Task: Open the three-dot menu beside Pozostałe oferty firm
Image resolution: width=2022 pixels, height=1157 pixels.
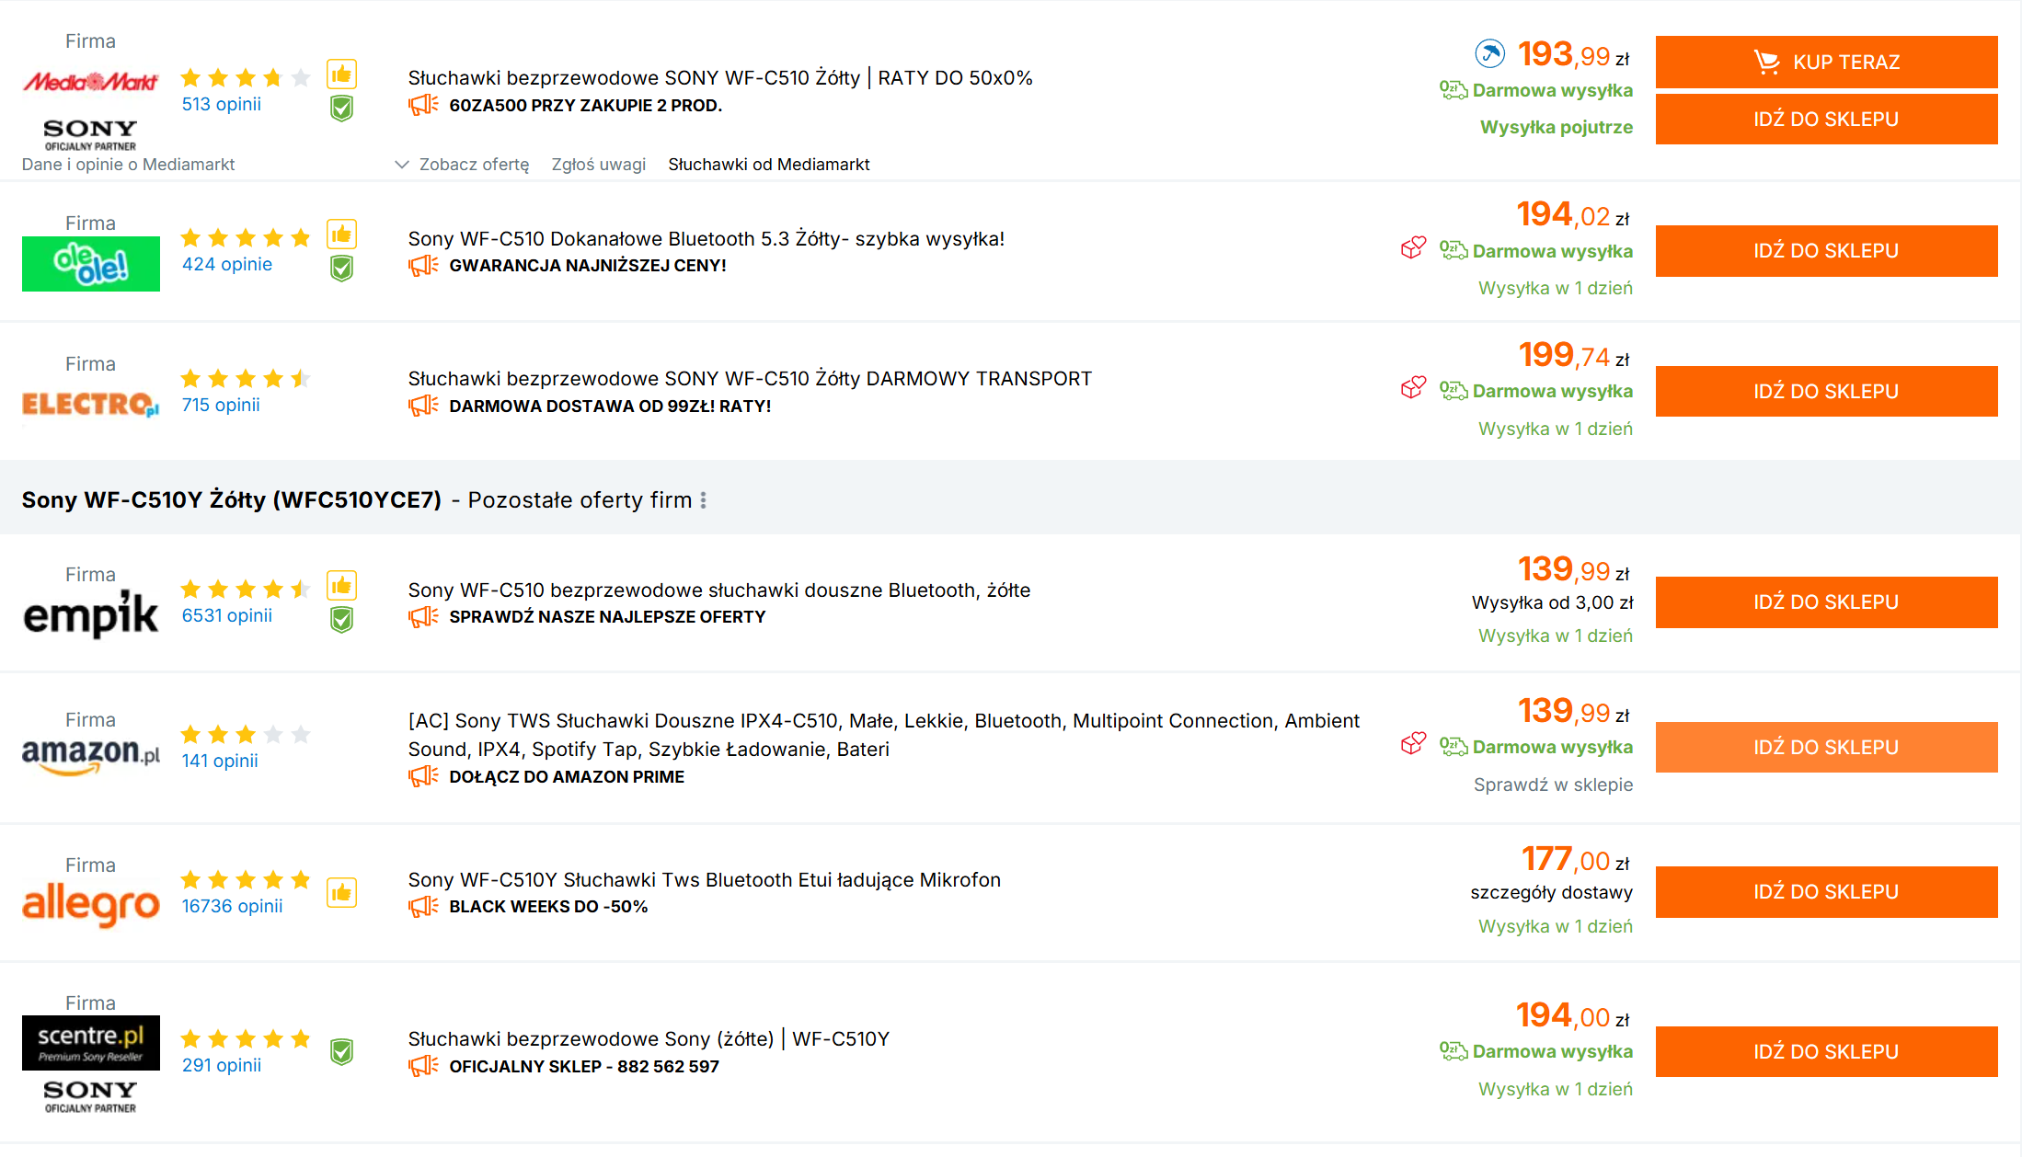Action: click(x=704, y=500)
